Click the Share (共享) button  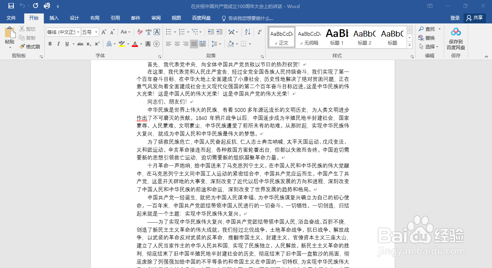(475, 18)
